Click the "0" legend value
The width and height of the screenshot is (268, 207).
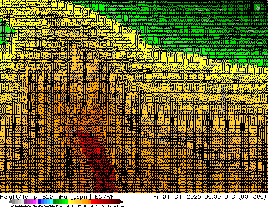click(x=68, y=206)
